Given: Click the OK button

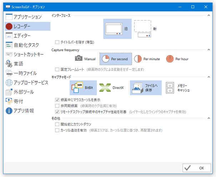Looking at the screenshot, I should coord(197,168).
